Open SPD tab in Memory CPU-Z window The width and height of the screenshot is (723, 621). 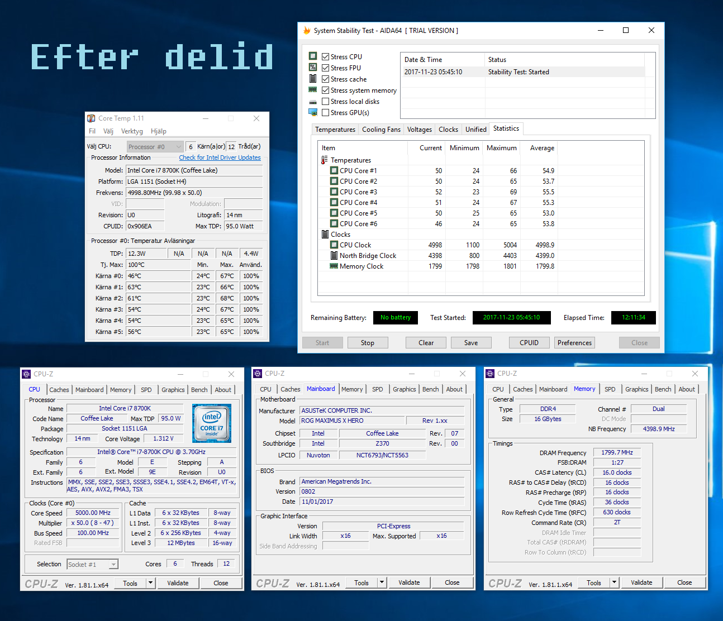coord(610,389)
